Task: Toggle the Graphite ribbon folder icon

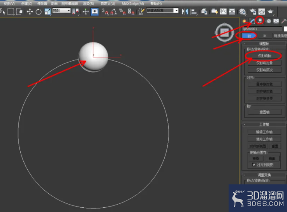Action: [x=215, y=12]
